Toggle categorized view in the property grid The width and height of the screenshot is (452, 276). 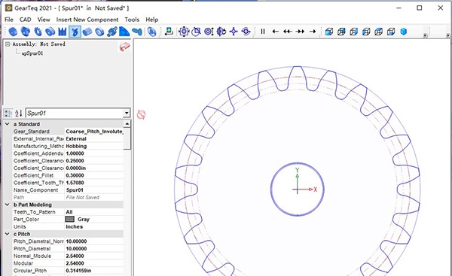tap(8, 113)
